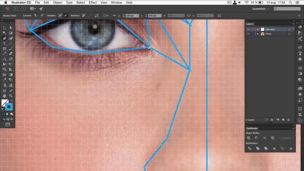Open the Window menu
This screenshot has height=171, width=304.
[116, 2]
